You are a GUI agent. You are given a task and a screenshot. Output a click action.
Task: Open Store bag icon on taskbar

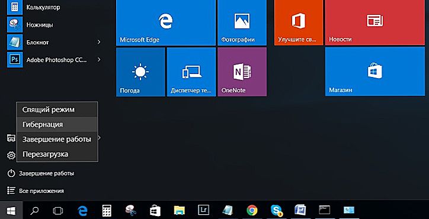(x=155, y=211)
